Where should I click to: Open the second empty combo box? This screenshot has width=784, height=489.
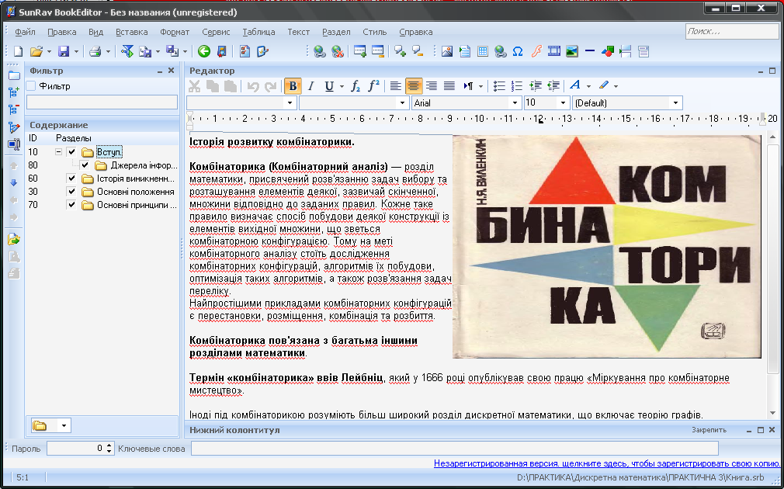pos(403,103)
